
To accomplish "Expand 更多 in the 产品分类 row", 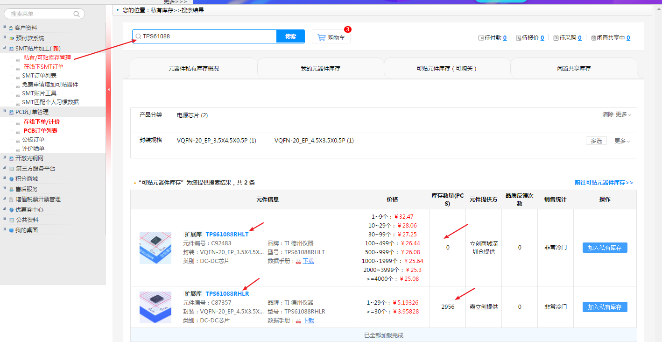I will coord(623,114).
